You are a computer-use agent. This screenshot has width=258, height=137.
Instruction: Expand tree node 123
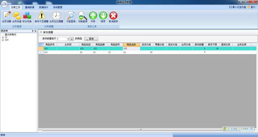pos(3,40)
